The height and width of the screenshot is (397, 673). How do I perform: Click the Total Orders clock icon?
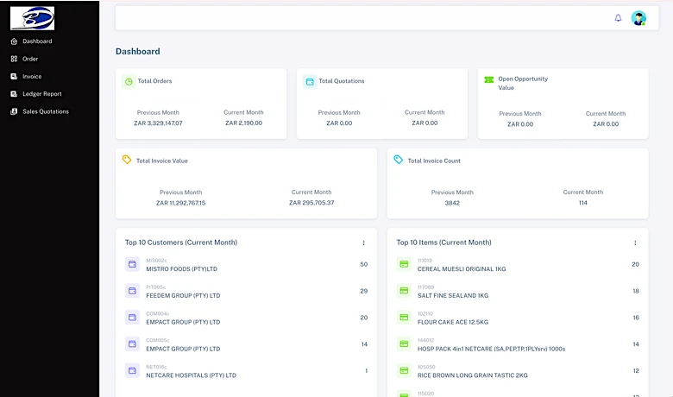pyautogui.click(x=129, y=81)
